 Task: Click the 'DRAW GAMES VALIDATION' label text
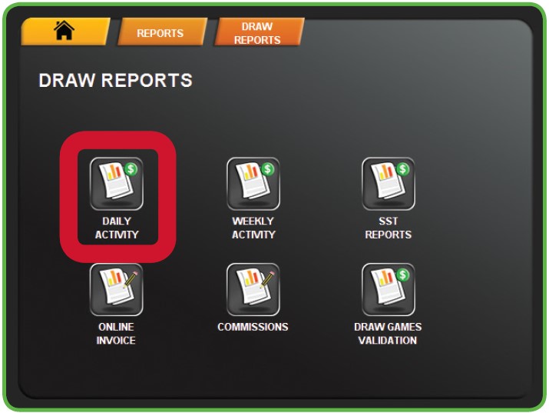(388, 334)
